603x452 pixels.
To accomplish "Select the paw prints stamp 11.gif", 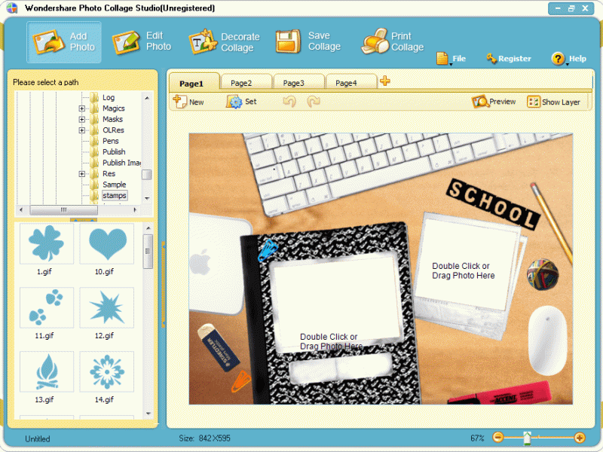I will [x=47, y=307].
